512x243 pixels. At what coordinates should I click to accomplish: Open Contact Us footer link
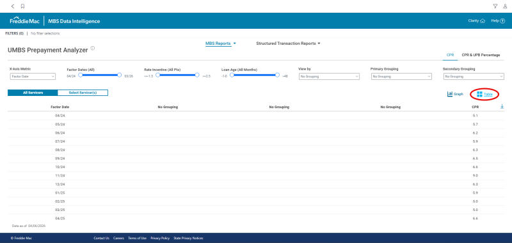101,238
